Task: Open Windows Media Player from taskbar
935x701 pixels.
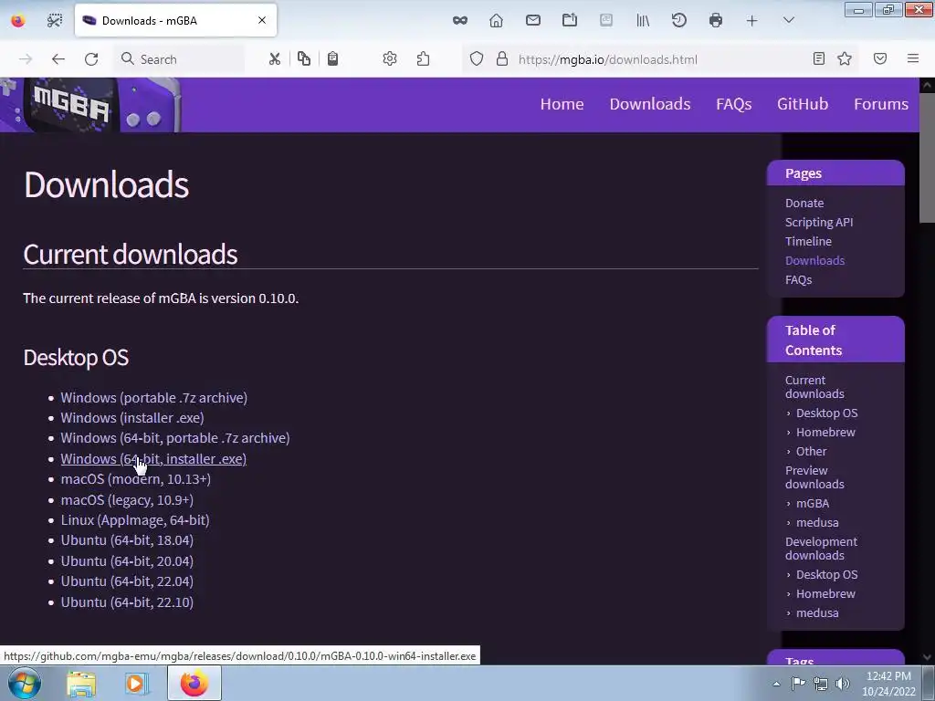Action: point(135,684)
